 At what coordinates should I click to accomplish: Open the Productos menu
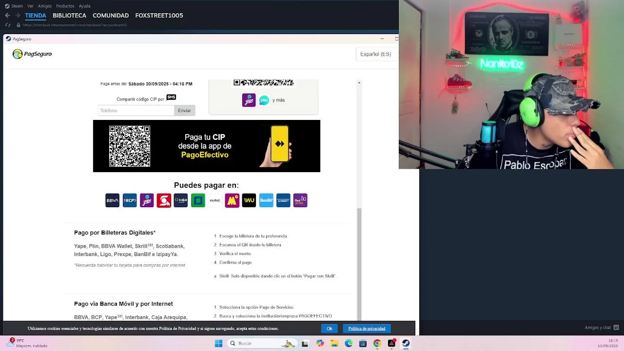pyautogui.click(x=65, y=6)
